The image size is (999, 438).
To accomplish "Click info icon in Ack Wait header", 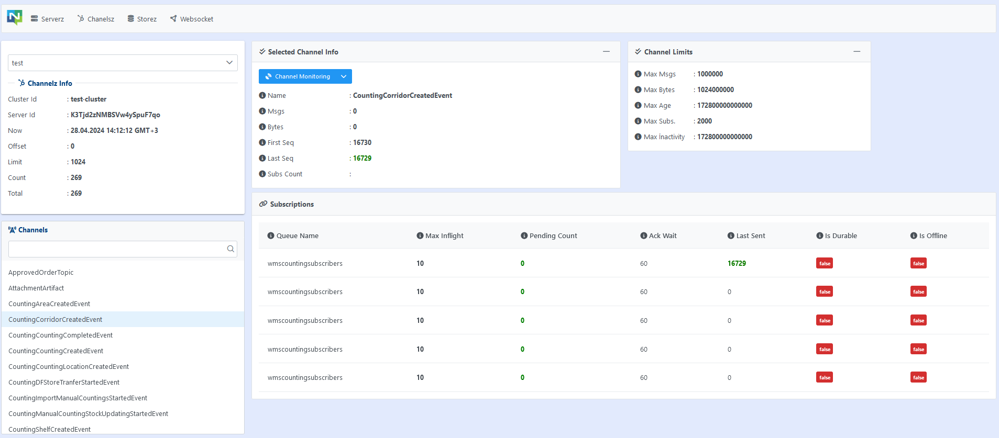I will point(644,235).
